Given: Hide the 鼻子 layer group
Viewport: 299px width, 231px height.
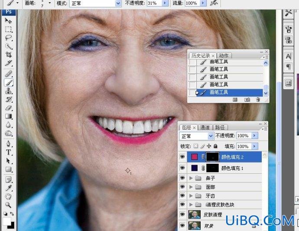Looking at the screenshot, I should point(182,178).
